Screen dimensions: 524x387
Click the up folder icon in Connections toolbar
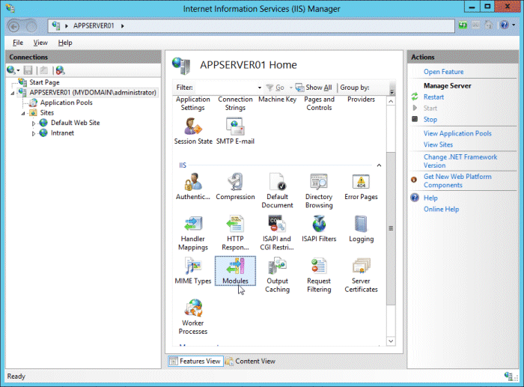coord(43,70)
